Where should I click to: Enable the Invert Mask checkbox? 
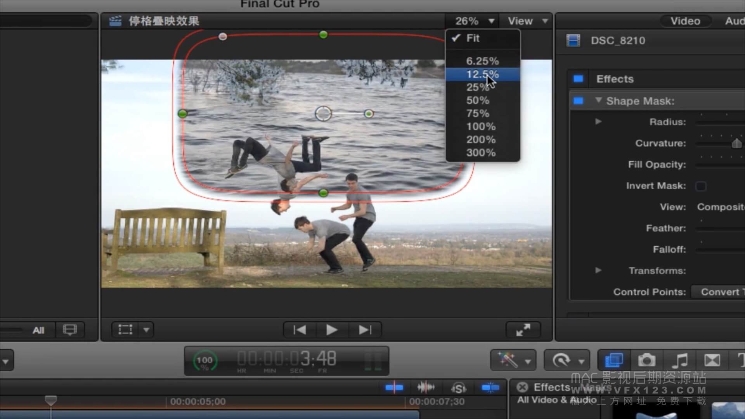701,186
